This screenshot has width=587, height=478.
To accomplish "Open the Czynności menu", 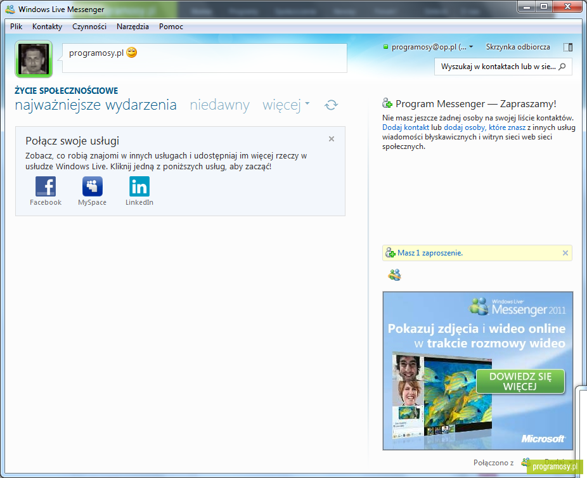I will pyautogui.click(x=89, y=27).
